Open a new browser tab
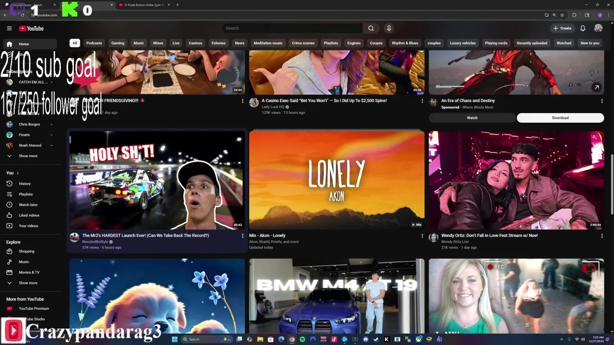 coord(177,5)
